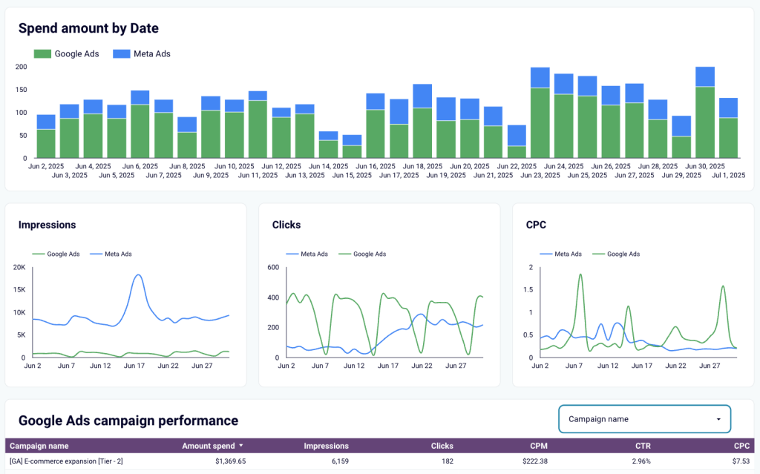Click the blue Meta Ads swatch in Spend legend
Viewport: 760px width, 474px height.
121,54
